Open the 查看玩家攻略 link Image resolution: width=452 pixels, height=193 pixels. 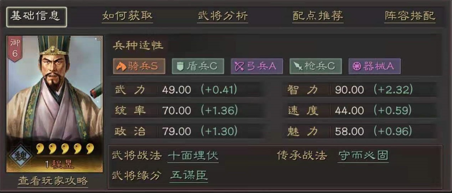coord(53,181)
